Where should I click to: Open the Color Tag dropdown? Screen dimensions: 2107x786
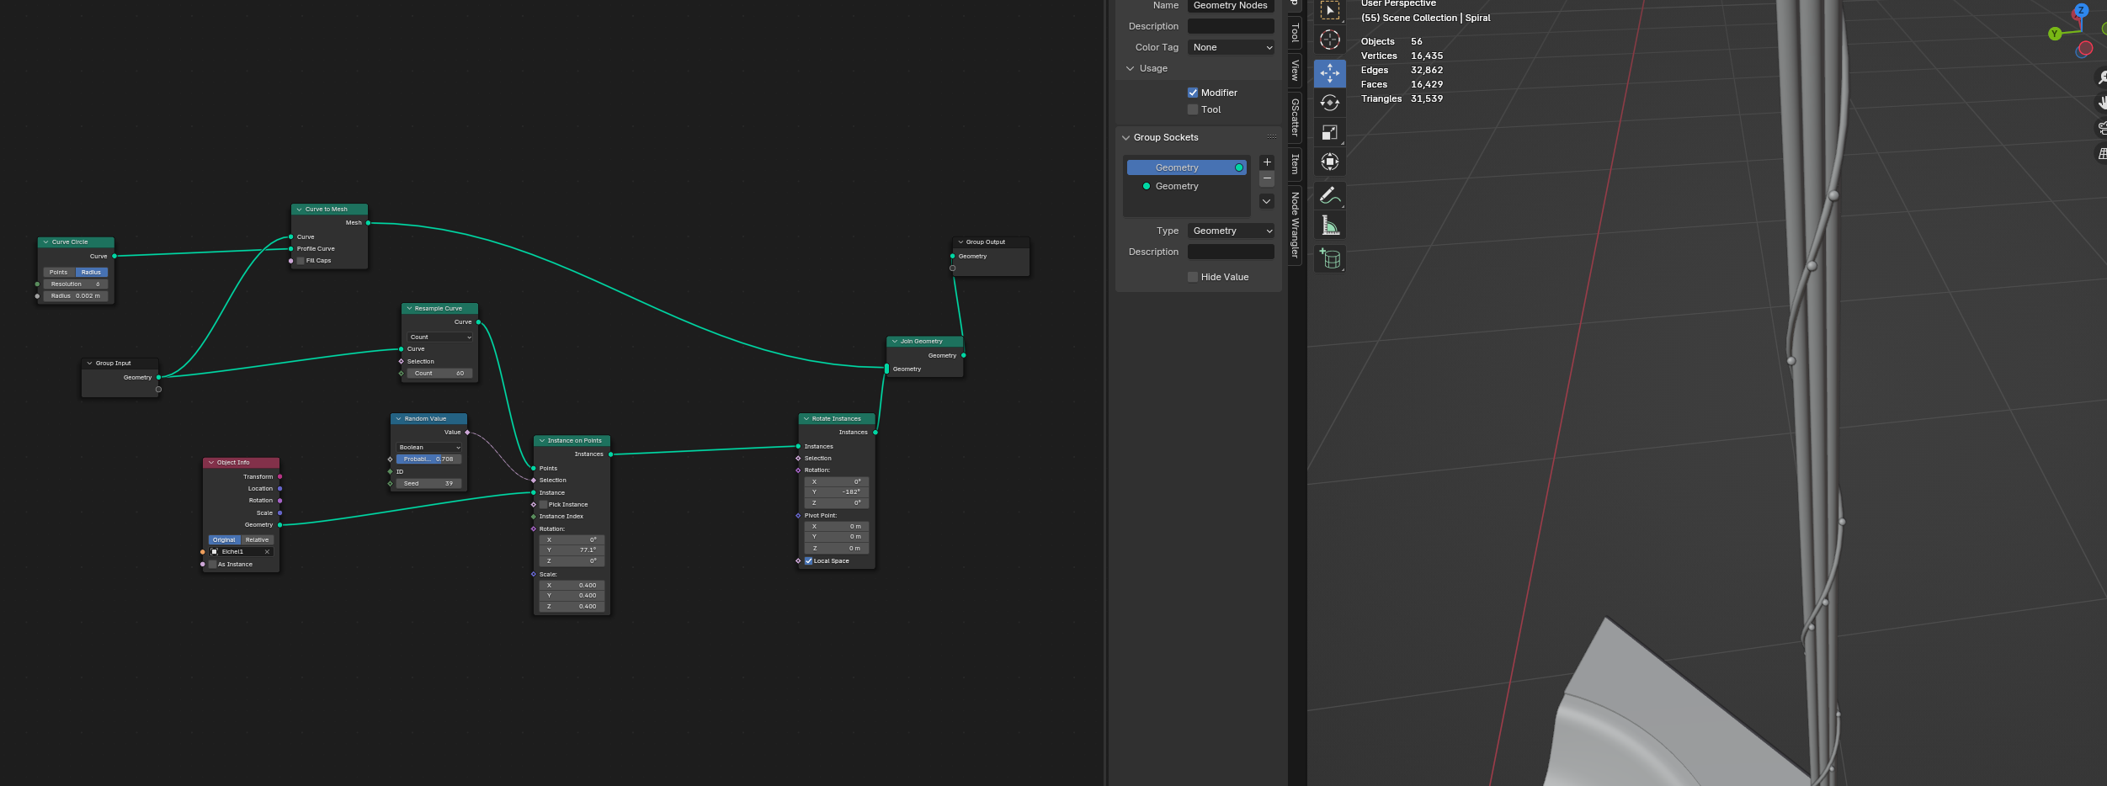pyautogui.click(x=1231, y=47)
